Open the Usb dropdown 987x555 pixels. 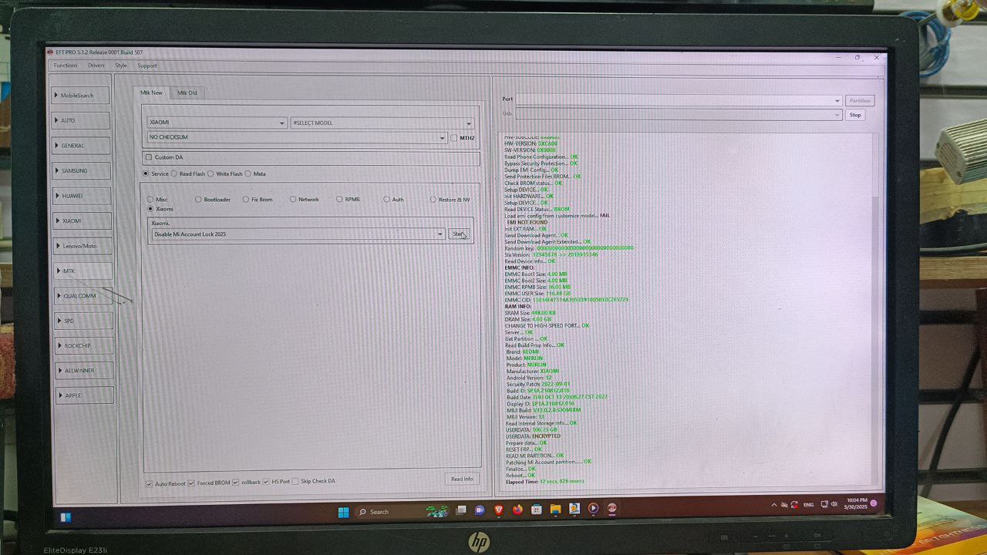click(x=679, y=115)
